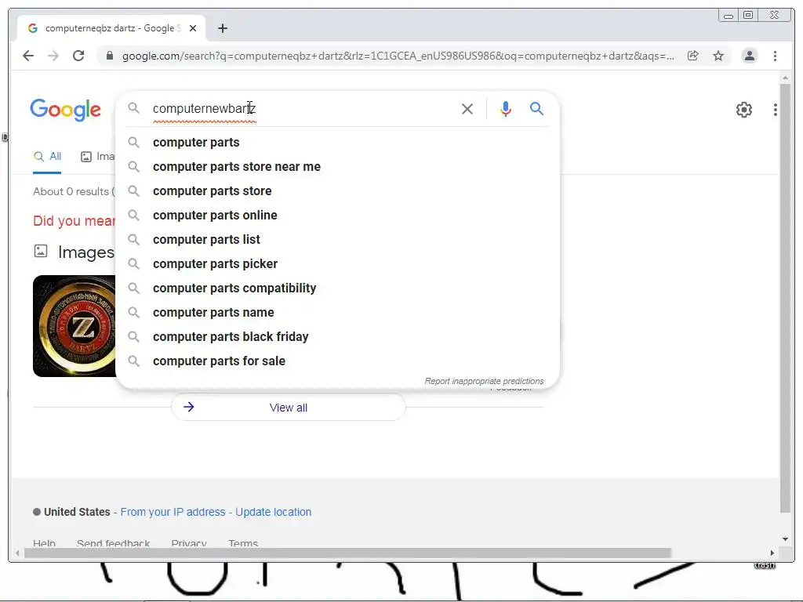Switch to the All results tab
This screenshot has width=803, height=602.
coord(47,157)
